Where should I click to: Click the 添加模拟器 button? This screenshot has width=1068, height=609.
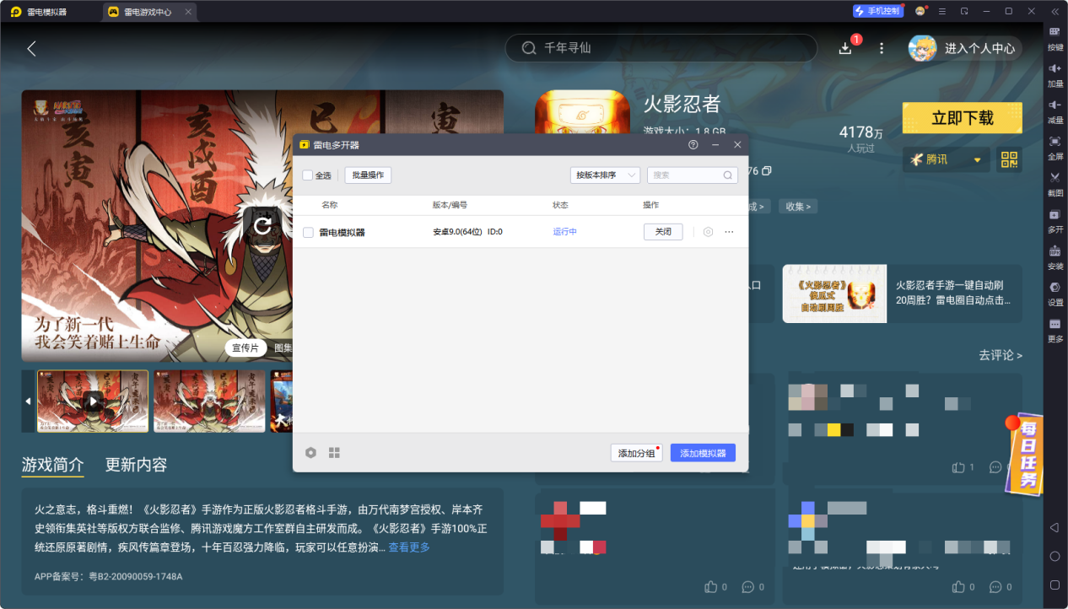pyautogui.click(x=704, y=453)
